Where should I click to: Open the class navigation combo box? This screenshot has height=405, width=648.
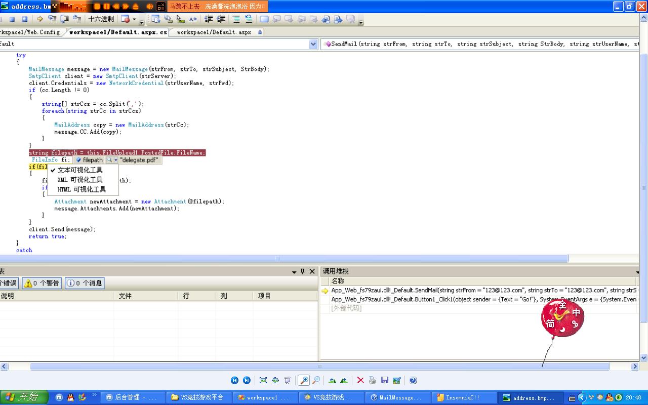(313, 44)
